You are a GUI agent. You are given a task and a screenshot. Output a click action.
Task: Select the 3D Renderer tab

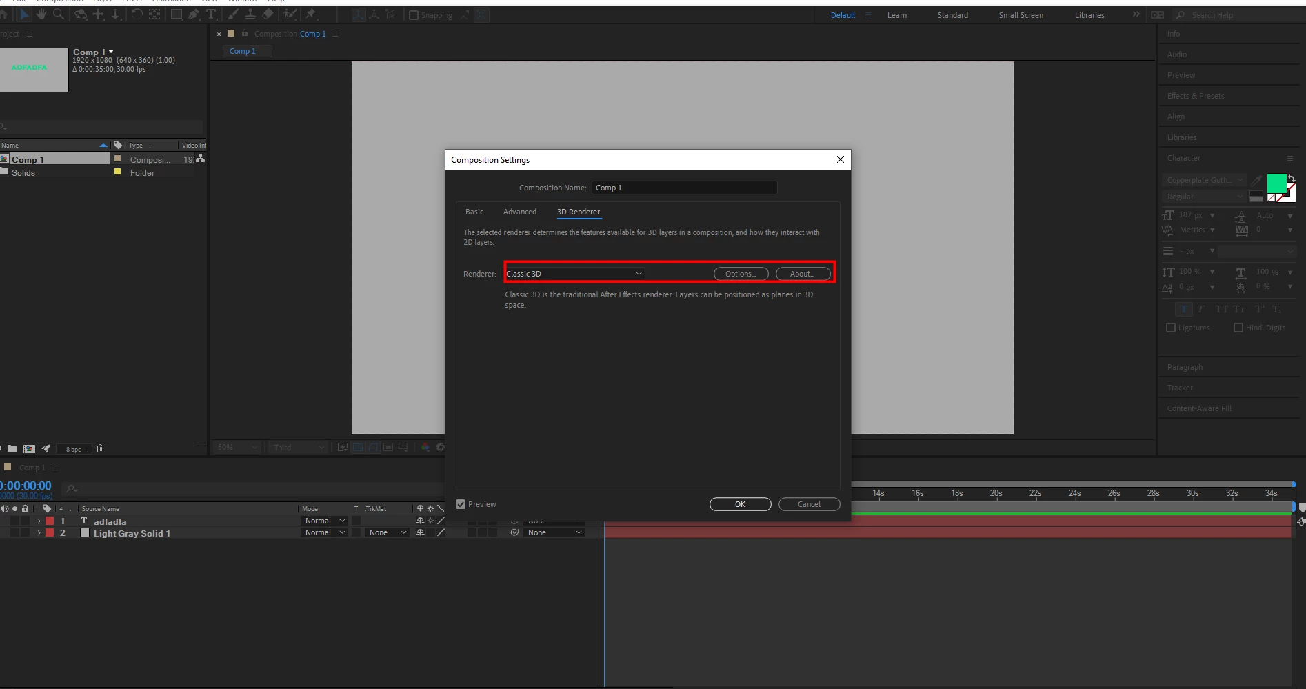click(x=579, y=212)
